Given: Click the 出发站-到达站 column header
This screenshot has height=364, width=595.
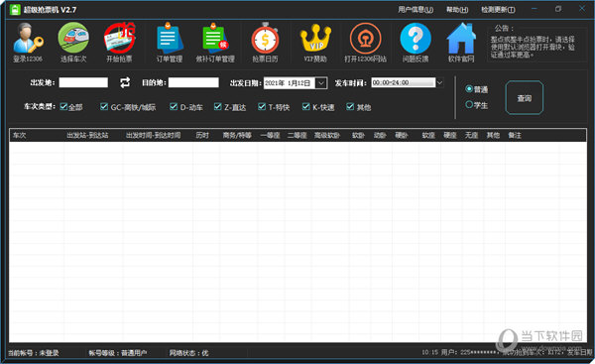Looking at the screenshot, I should [87, 135].
